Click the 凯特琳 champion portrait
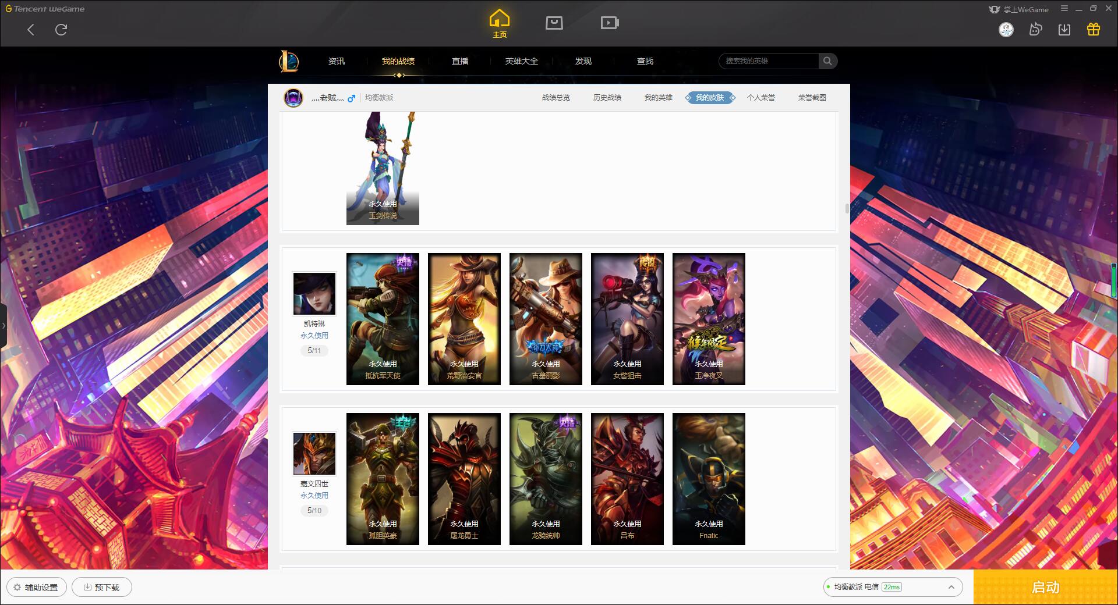This screenshot has height=605, width=1118. coord(314,294)
